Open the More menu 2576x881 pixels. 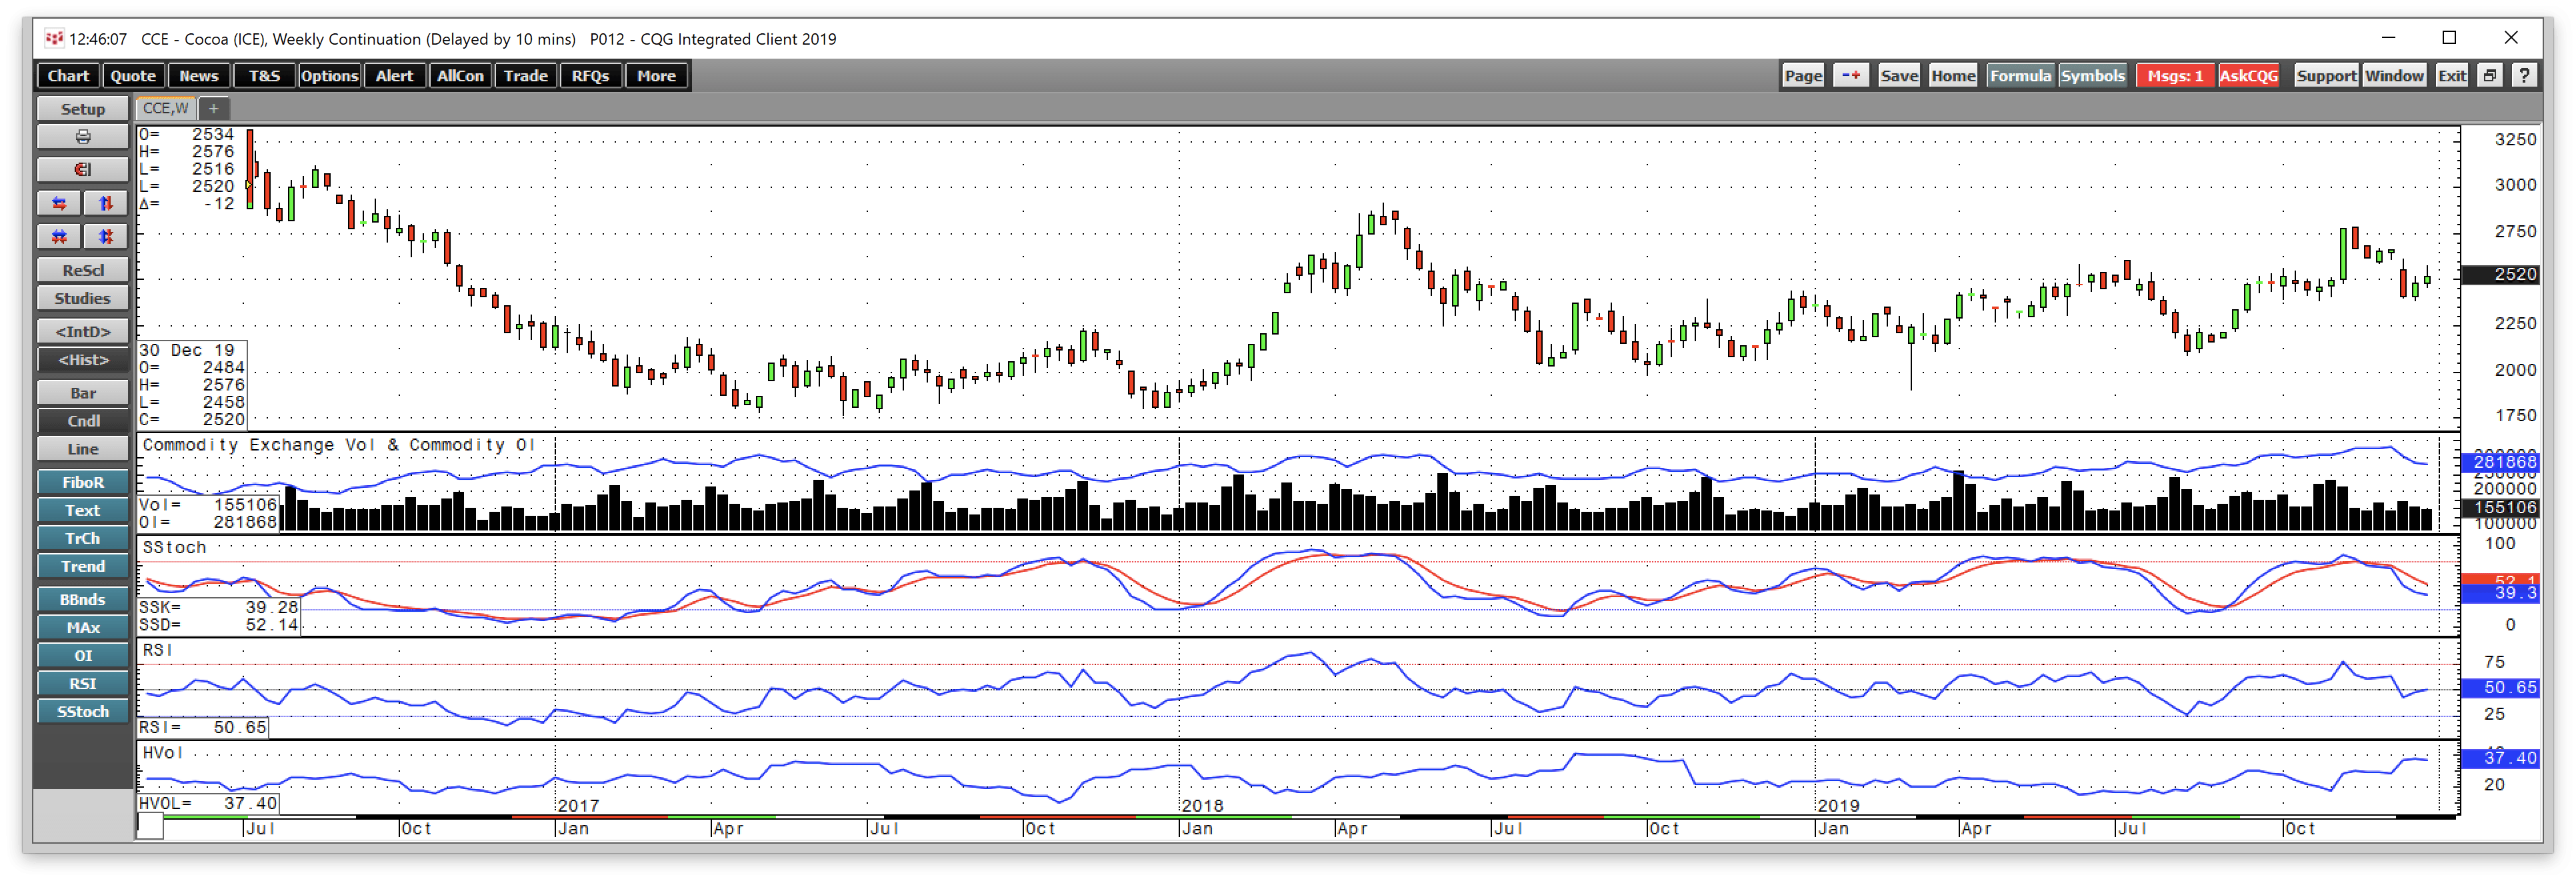click(656, 75)
